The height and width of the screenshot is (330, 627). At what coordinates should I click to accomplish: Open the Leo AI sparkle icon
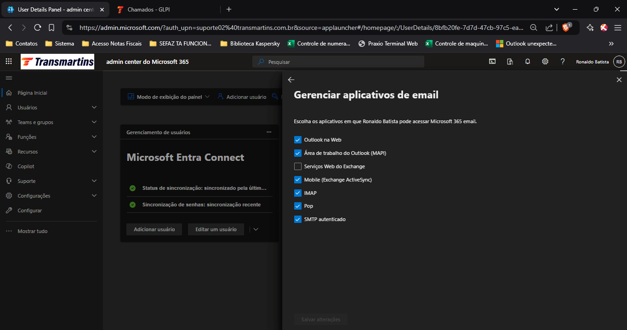590,28
